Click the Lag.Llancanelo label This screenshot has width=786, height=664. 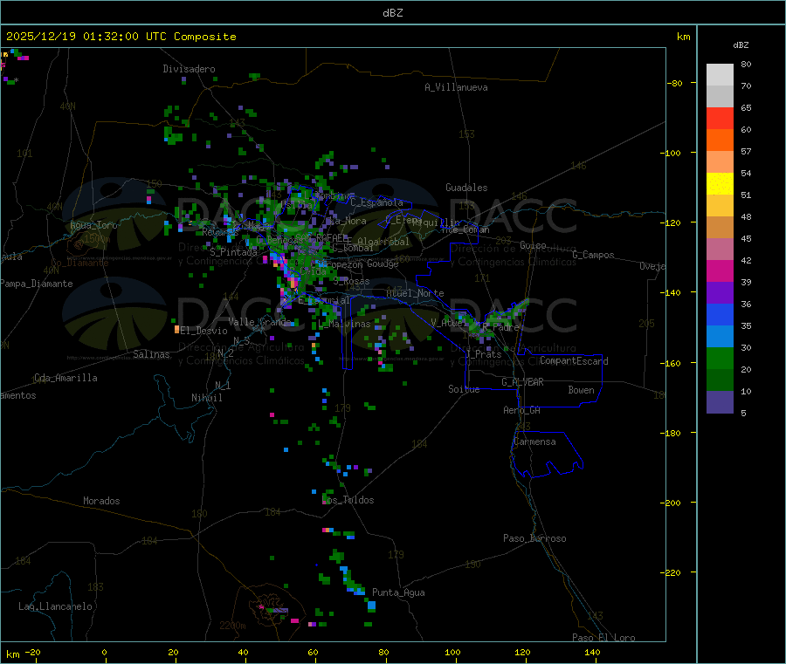(56, 606)
